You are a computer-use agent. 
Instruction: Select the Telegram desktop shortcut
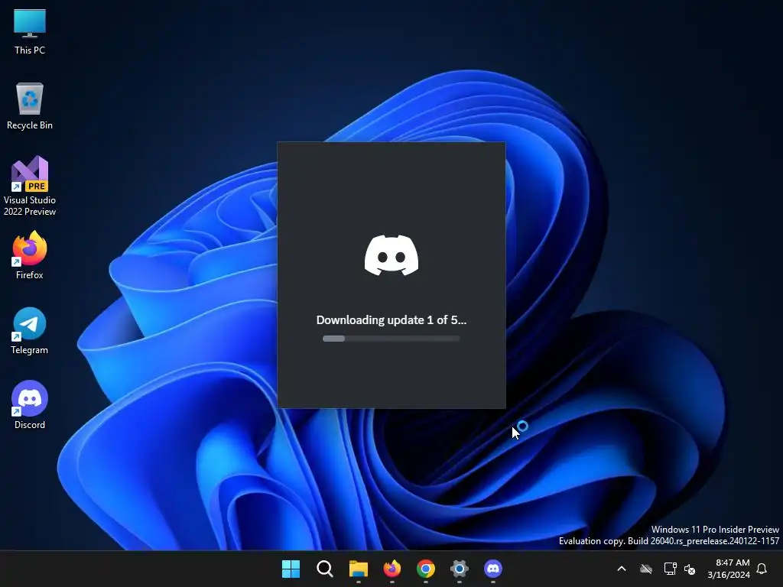tap(30, 330)
